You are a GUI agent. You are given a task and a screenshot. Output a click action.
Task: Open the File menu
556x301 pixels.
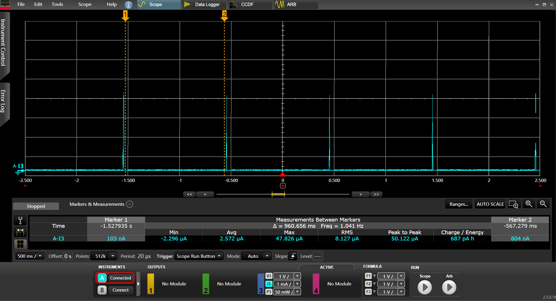(21, 4)
